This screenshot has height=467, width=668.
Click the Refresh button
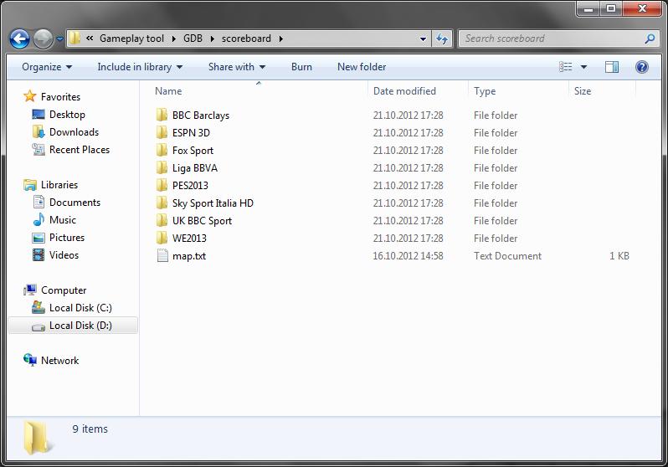(x=442, y=38)
